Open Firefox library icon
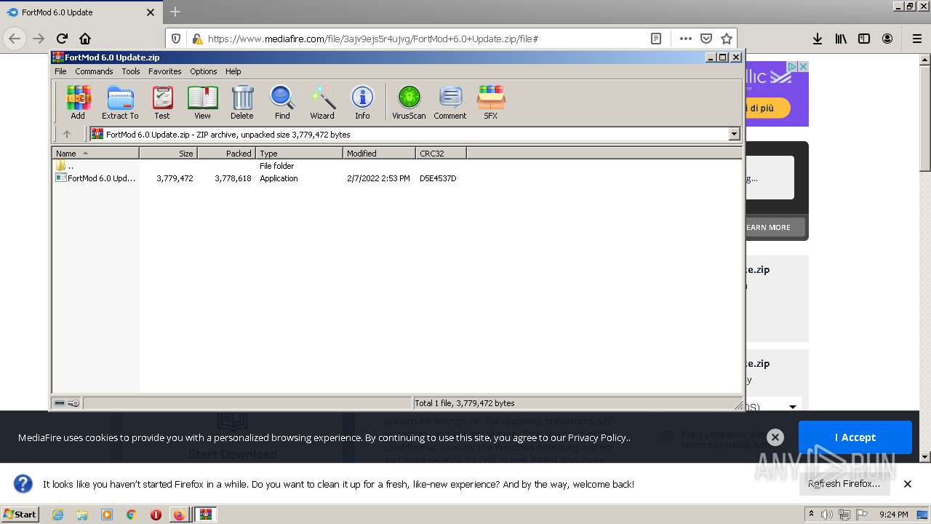The height and width of the screenshot is (524, 931). 841,39
